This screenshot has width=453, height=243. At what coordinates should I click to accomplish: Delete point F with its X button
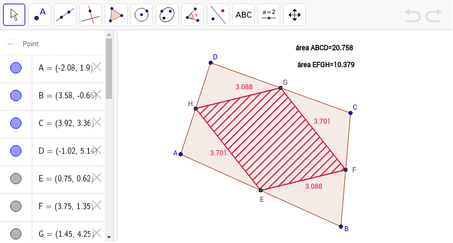(x=97, y=205)
